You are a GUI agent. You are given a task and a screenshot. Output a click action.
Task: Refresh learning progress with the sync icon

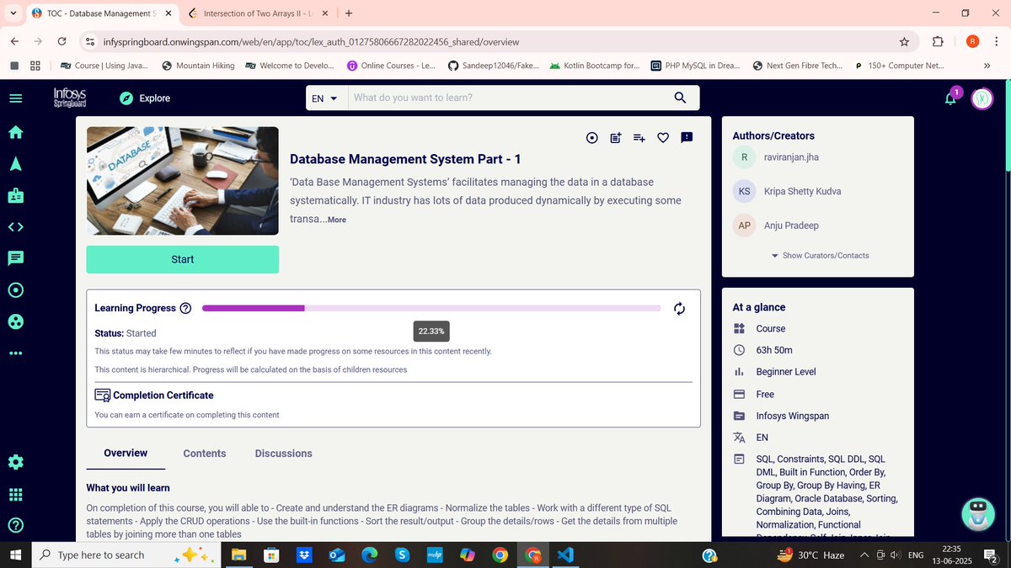680,309
